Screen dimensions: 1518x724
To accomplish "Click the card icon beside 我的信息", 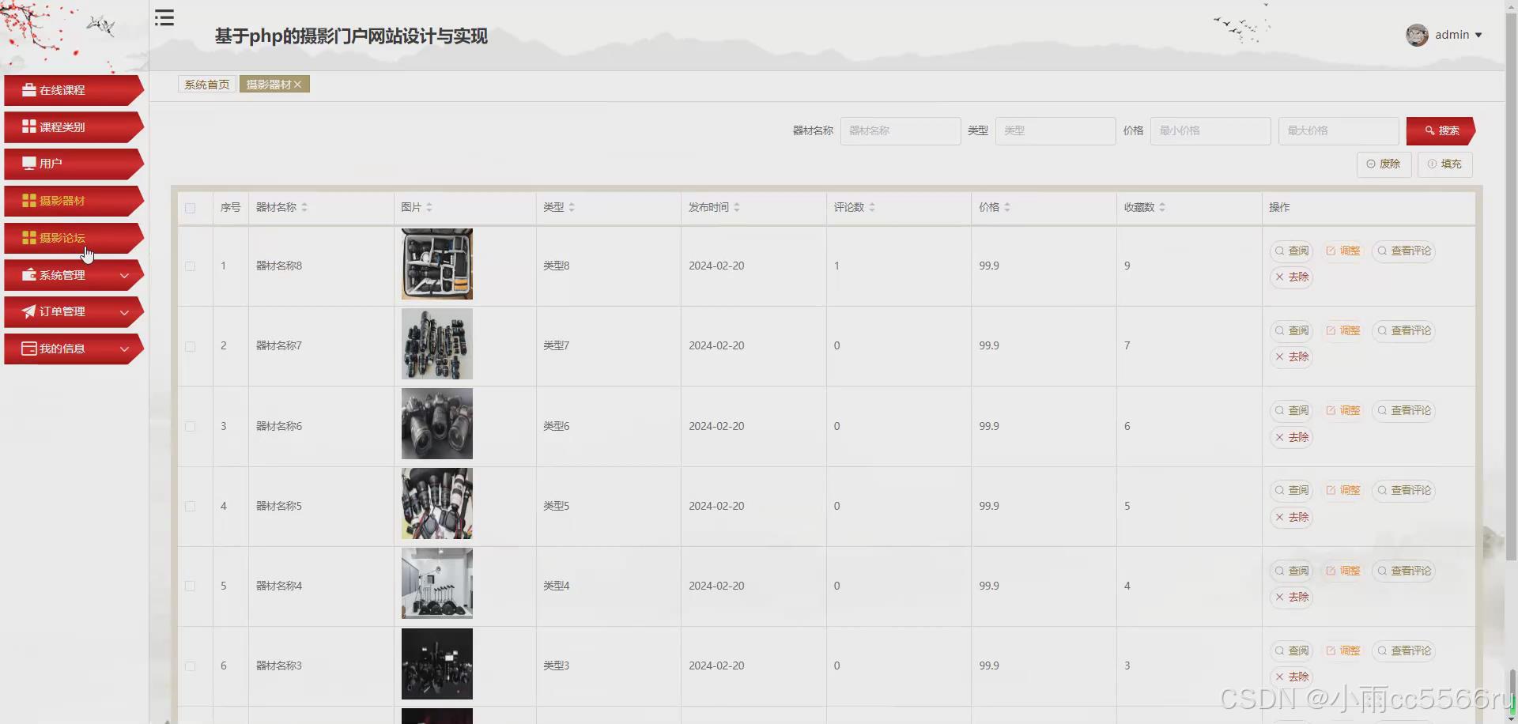I will pos(29,349).
